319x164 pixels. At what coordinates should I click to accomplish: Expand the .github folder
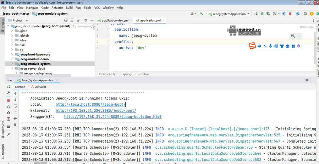(12, 36)
